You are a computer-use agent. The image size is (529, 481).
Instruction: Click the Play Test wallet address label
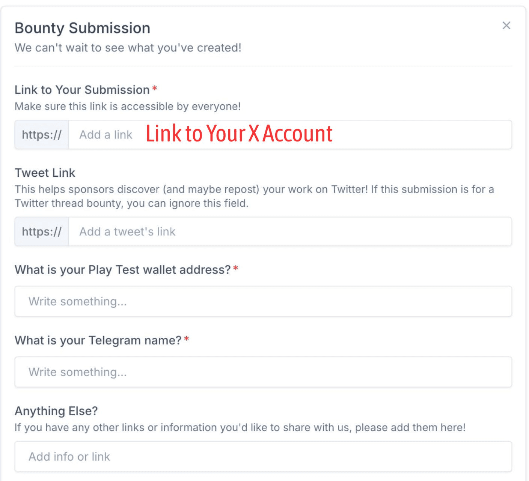123,270
